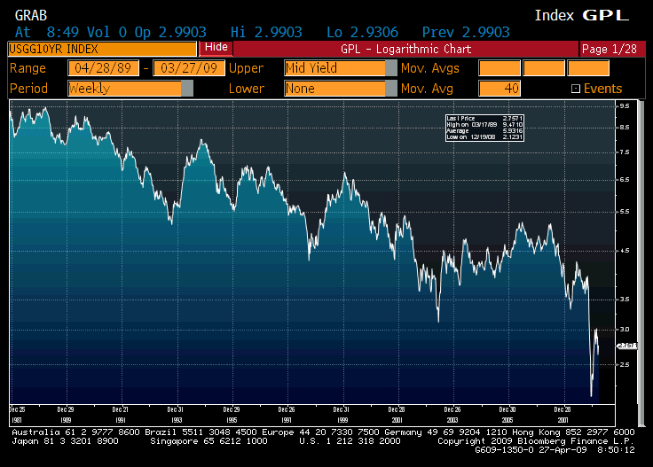Viewport: 653px width, 467px height.
Task: Click the third Mov. Avgs field
Action: (x=588, y=68)
